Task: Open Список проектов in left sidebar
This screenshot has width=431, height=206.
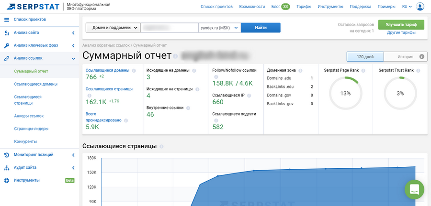Action: pos(30,20)
